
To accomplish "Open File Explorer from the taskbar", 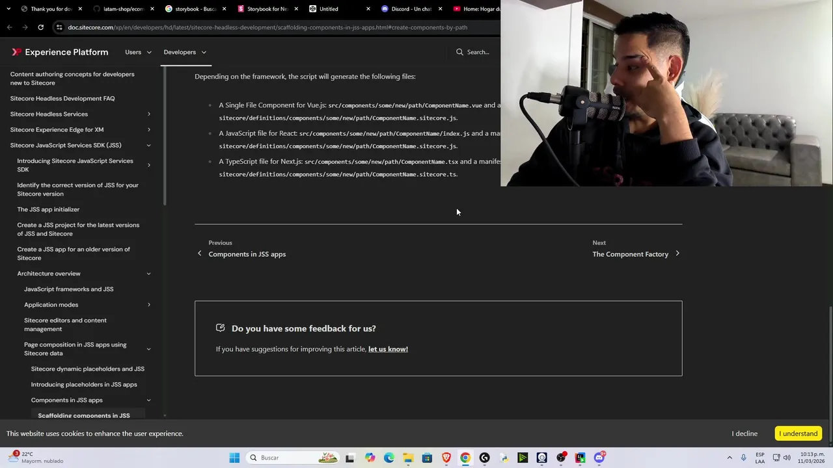I will click(x=408, y=458).
